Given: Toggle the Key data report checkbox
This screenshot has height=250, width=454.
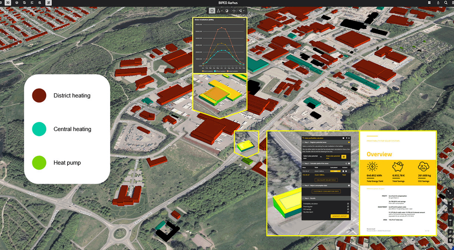Looking at the screenshot, I should (348, 212).
